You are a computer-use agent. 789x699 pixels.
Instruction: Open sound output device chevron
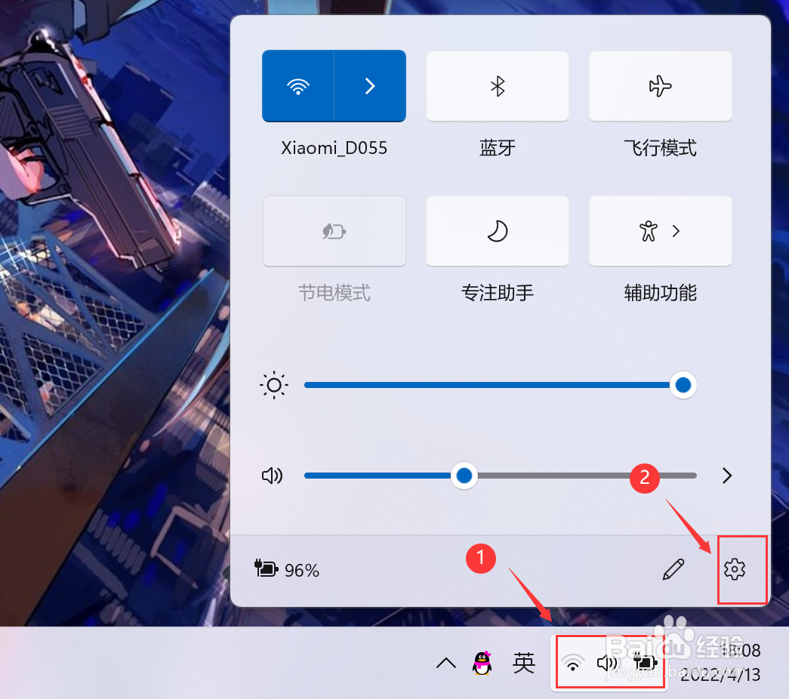pyautogui.click(x=726, y=476)
